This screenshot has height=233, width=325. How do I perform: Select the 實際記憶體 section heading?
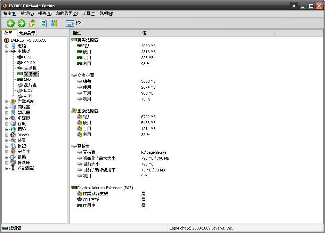tap(88, 40)
